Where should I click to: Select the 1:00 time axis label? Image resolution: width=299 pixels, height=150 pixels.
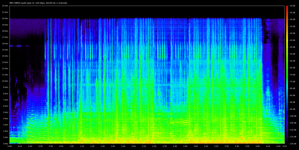point(71,146)
